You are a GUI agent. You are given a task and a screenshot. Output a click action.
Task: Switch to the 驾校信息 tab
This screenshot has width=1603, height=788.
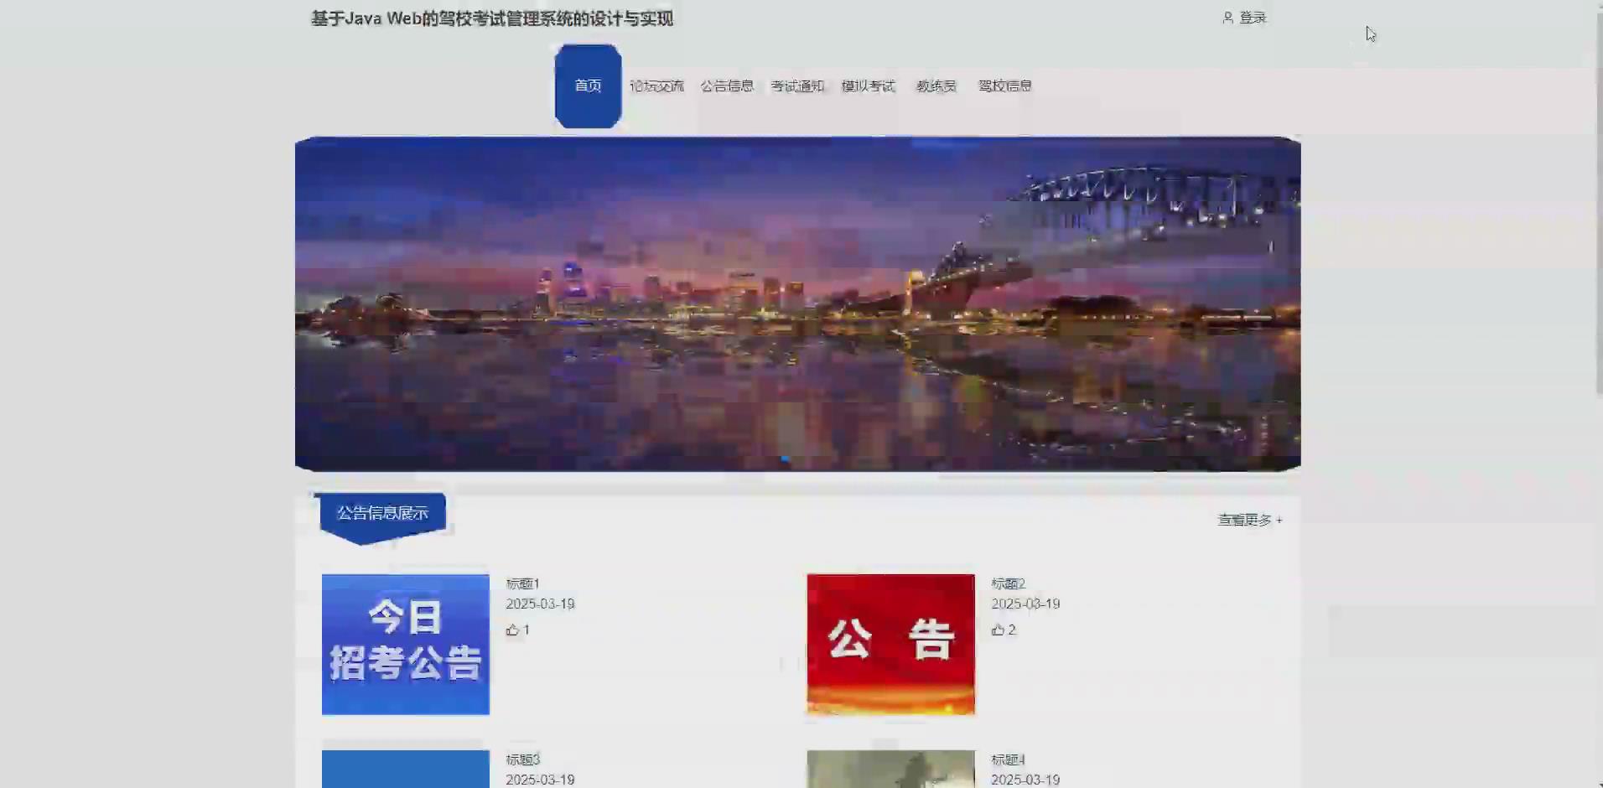coord(1004,85)
